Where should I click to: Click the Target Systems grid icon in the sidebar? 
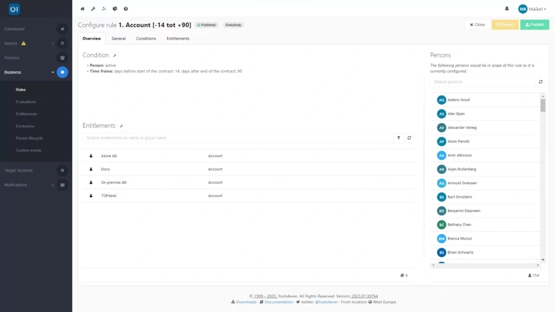pos(62,170)
